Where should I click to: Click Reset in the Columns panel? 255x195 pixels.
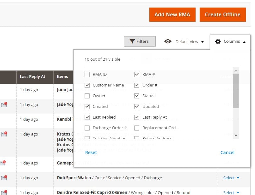[91, 153]
